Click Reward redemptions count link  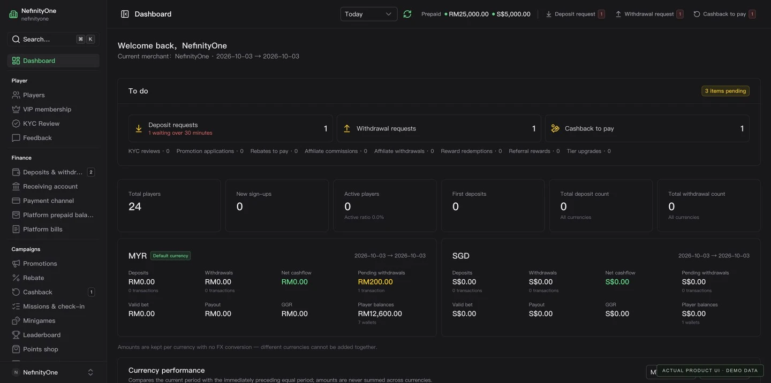[x=471, y=151]
